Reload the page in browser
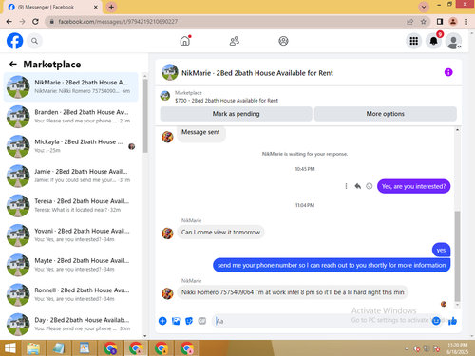The height and width of the screenshot is (356, 475). click(35, 22)
